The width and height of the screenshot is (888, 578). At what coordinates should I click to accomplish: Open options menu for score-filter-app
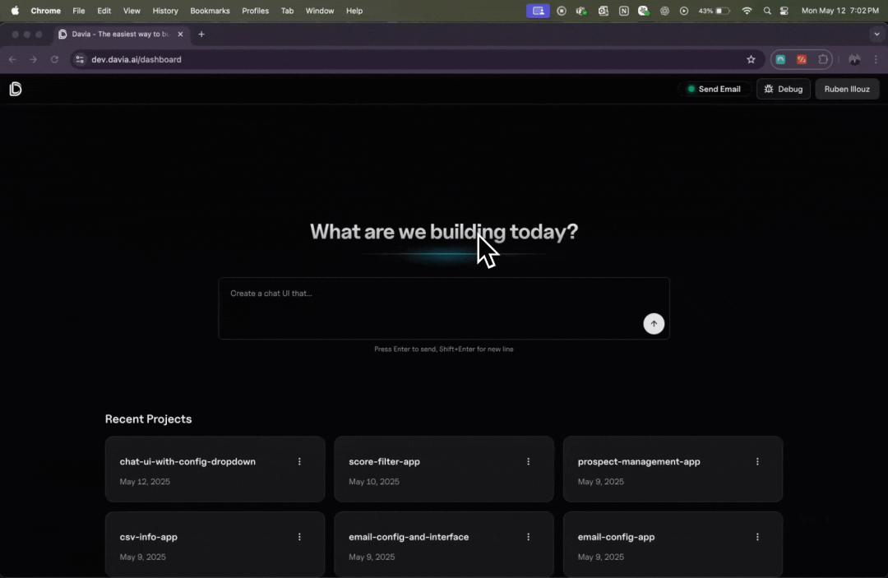pyautogui.click(x=529, y=461)
